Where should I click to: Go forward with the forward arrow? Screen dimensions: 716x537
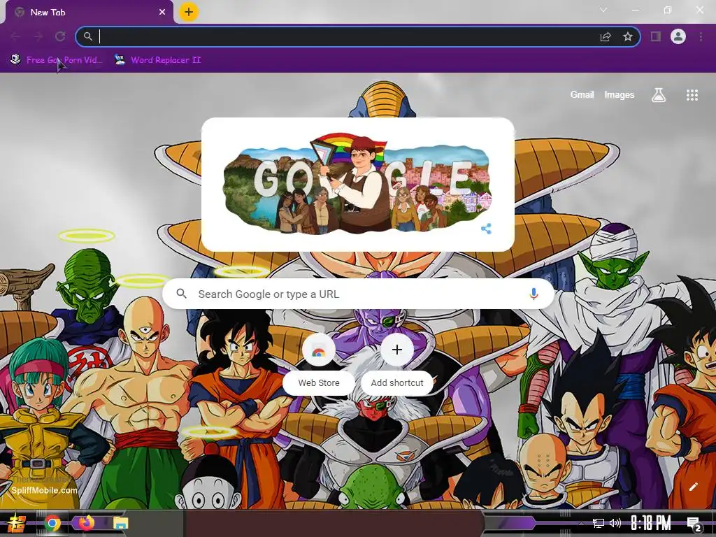[x=38, y=36]
